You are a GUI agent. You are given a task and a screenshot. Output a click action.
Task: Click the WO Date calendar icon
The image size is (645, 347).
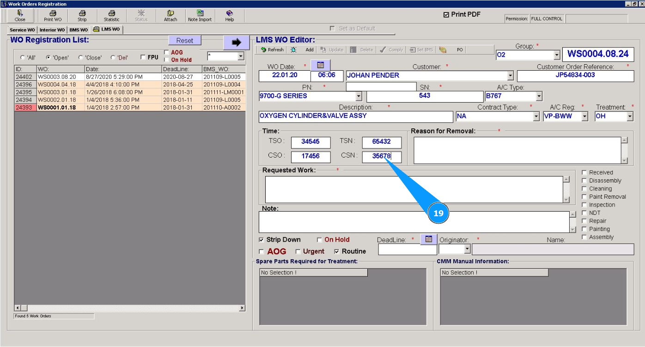pos(321,65)
